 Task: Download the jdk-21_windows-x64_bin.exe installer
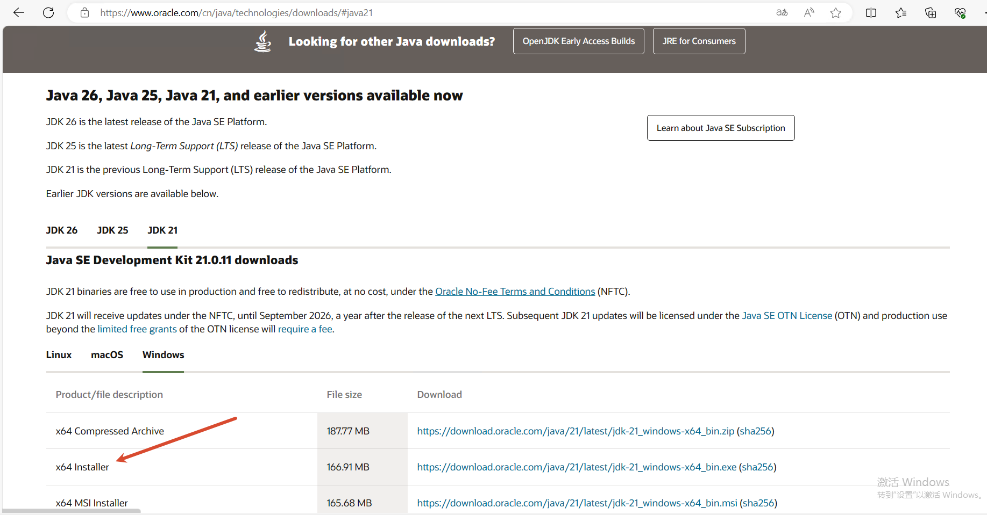[x=577, y=467]
